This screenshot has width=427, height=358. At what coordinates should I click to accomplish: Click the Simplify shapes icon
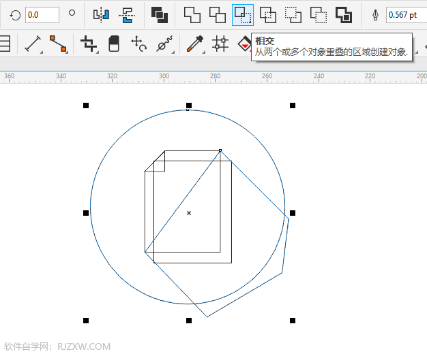tap(268, 14)
